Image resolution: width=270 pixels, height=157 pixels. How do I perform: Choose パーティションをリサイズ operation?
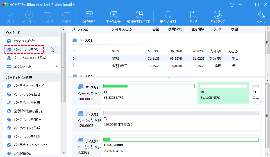pyautogui.click(x=31, y=86)
